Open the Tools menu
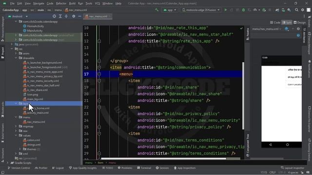This screenshot has width=312, height=175. [x=89, y=3]
